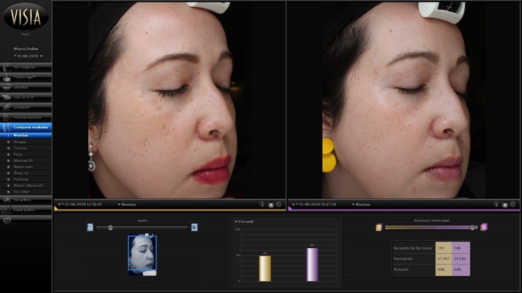Open the Ver imágenes menu

(25, 67)
